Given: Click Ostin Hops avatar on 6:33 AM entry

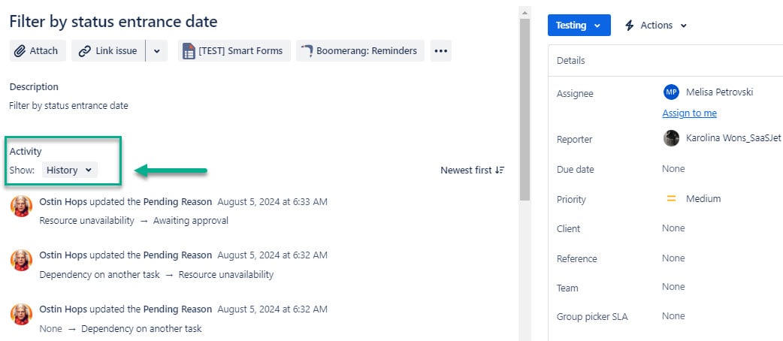Looking at the screenshot, I should pos(22,207).
